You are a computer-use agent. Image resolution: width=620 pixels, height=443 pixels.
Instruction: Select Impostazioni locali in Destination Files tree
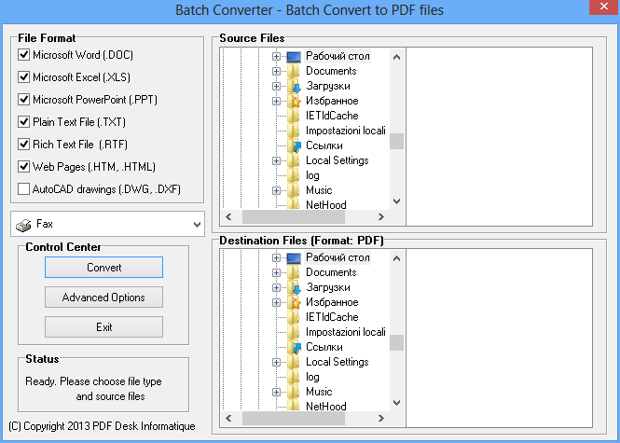[345, 332]
